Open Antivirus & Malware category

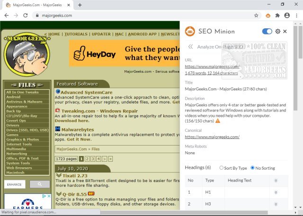click(24, 102)
